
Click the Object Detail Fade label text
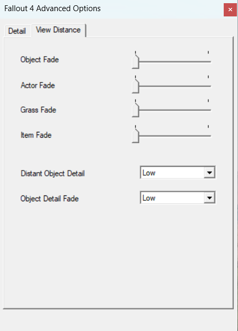[x=50, y=199]
